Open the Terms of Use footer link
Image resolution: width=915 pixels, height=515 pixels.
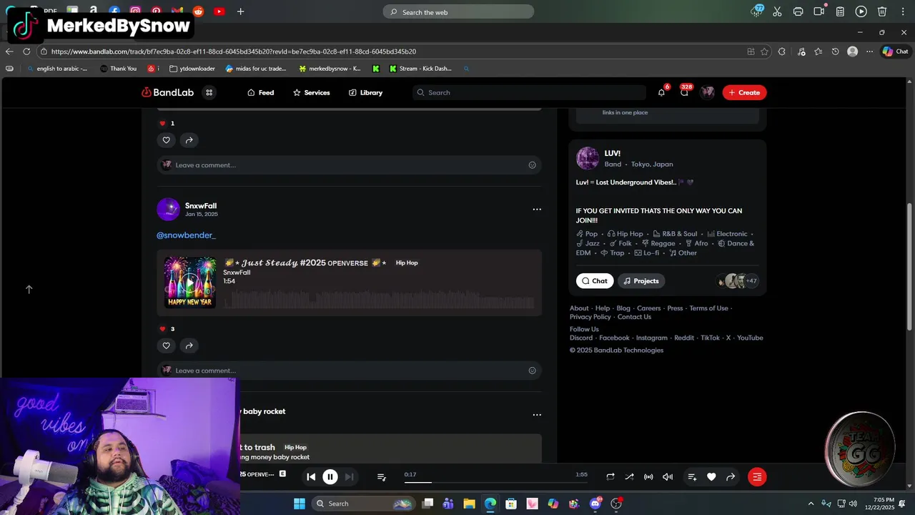tap(708, 308)
